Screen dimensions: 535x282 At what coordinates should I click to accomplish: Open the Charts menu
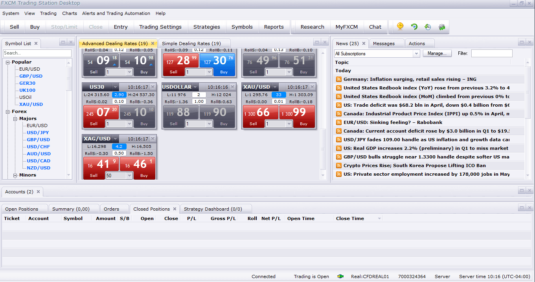(x=69, y=13)
